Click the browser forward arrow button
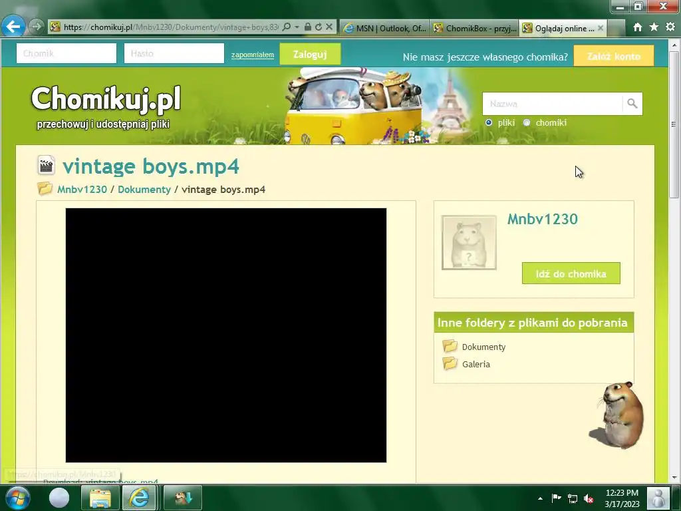Image resolution: width=681 pixels, height=511 pixels. [x=37, y=27]
